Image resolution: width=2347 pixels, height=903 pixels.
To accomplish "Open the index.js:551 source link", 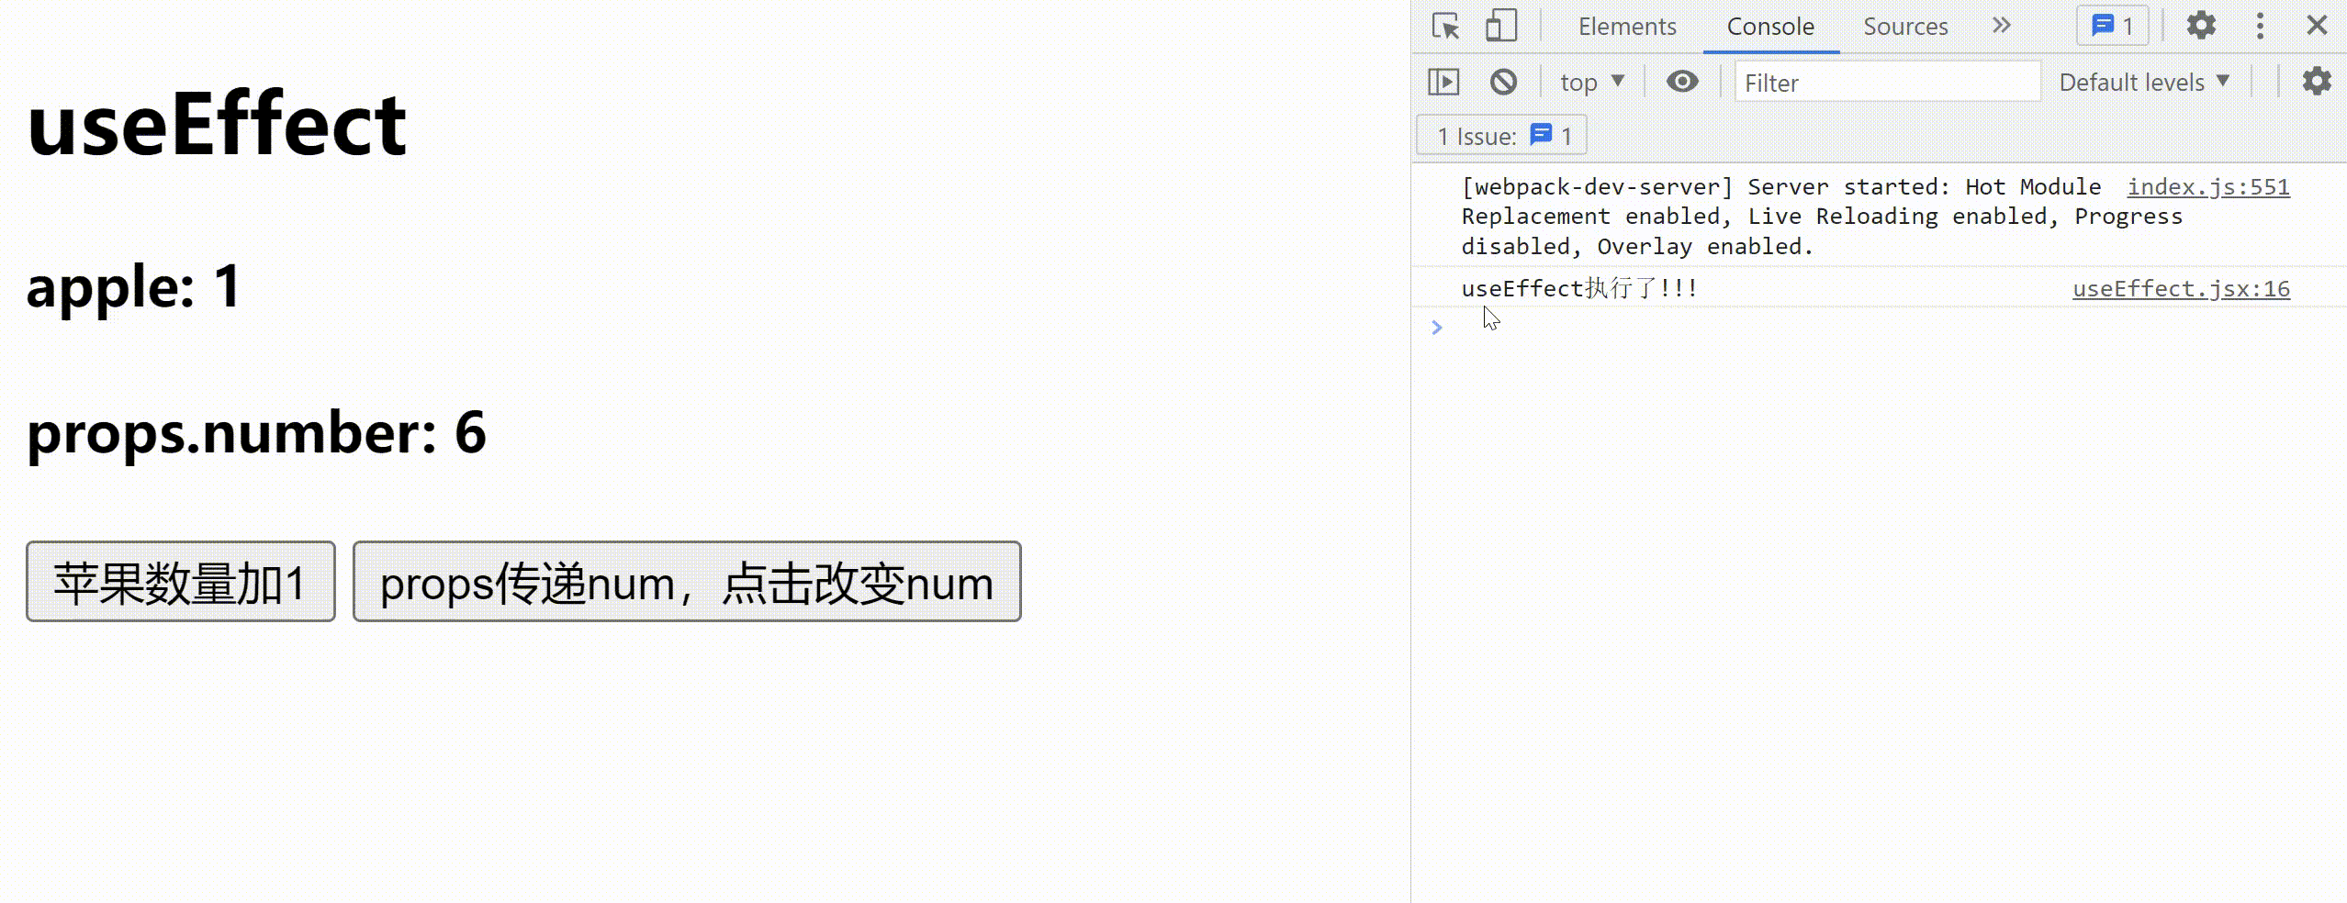I will [x=2208, y=187].
